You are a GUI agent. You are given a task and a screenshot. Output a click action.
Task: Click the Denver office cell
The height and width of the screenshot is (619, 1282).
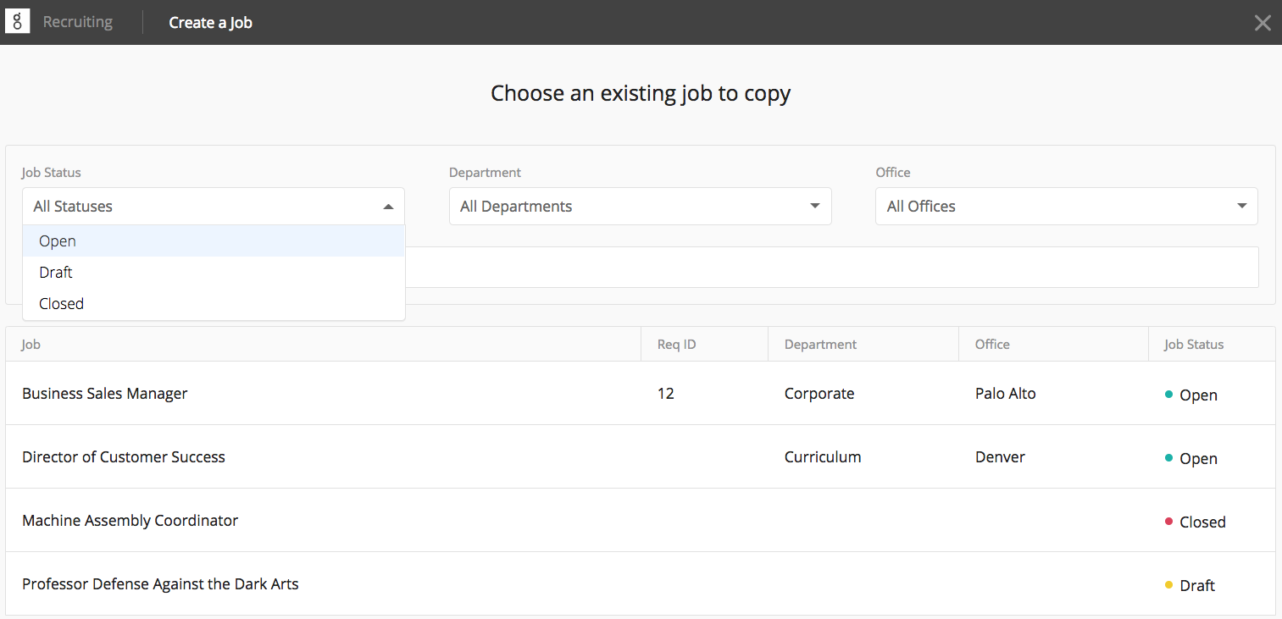click(x=1000, y=457)
